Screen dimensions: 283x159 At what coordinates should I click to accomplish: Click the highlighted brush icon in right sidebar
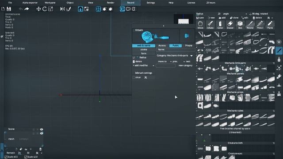279,50
